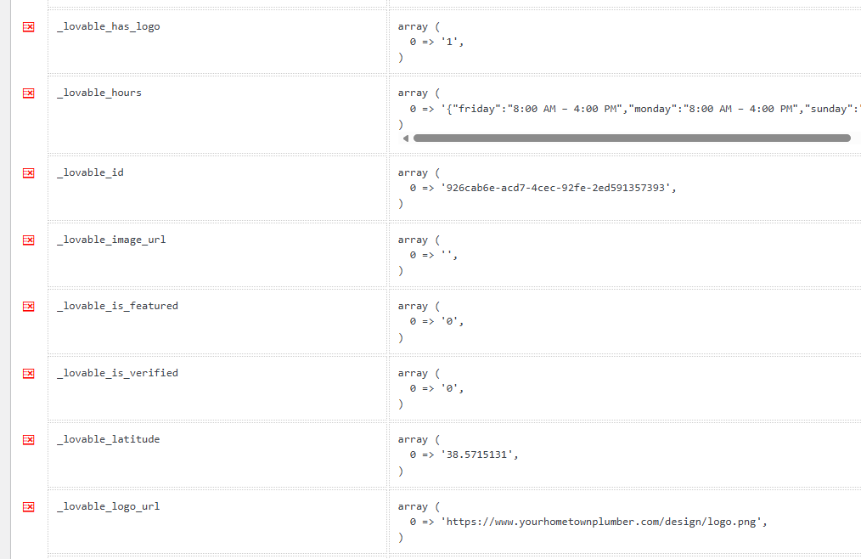The image size is (861, 559).
Task: Click the left arrow of the hours scrollbar
Action: (x=406, y=138)
